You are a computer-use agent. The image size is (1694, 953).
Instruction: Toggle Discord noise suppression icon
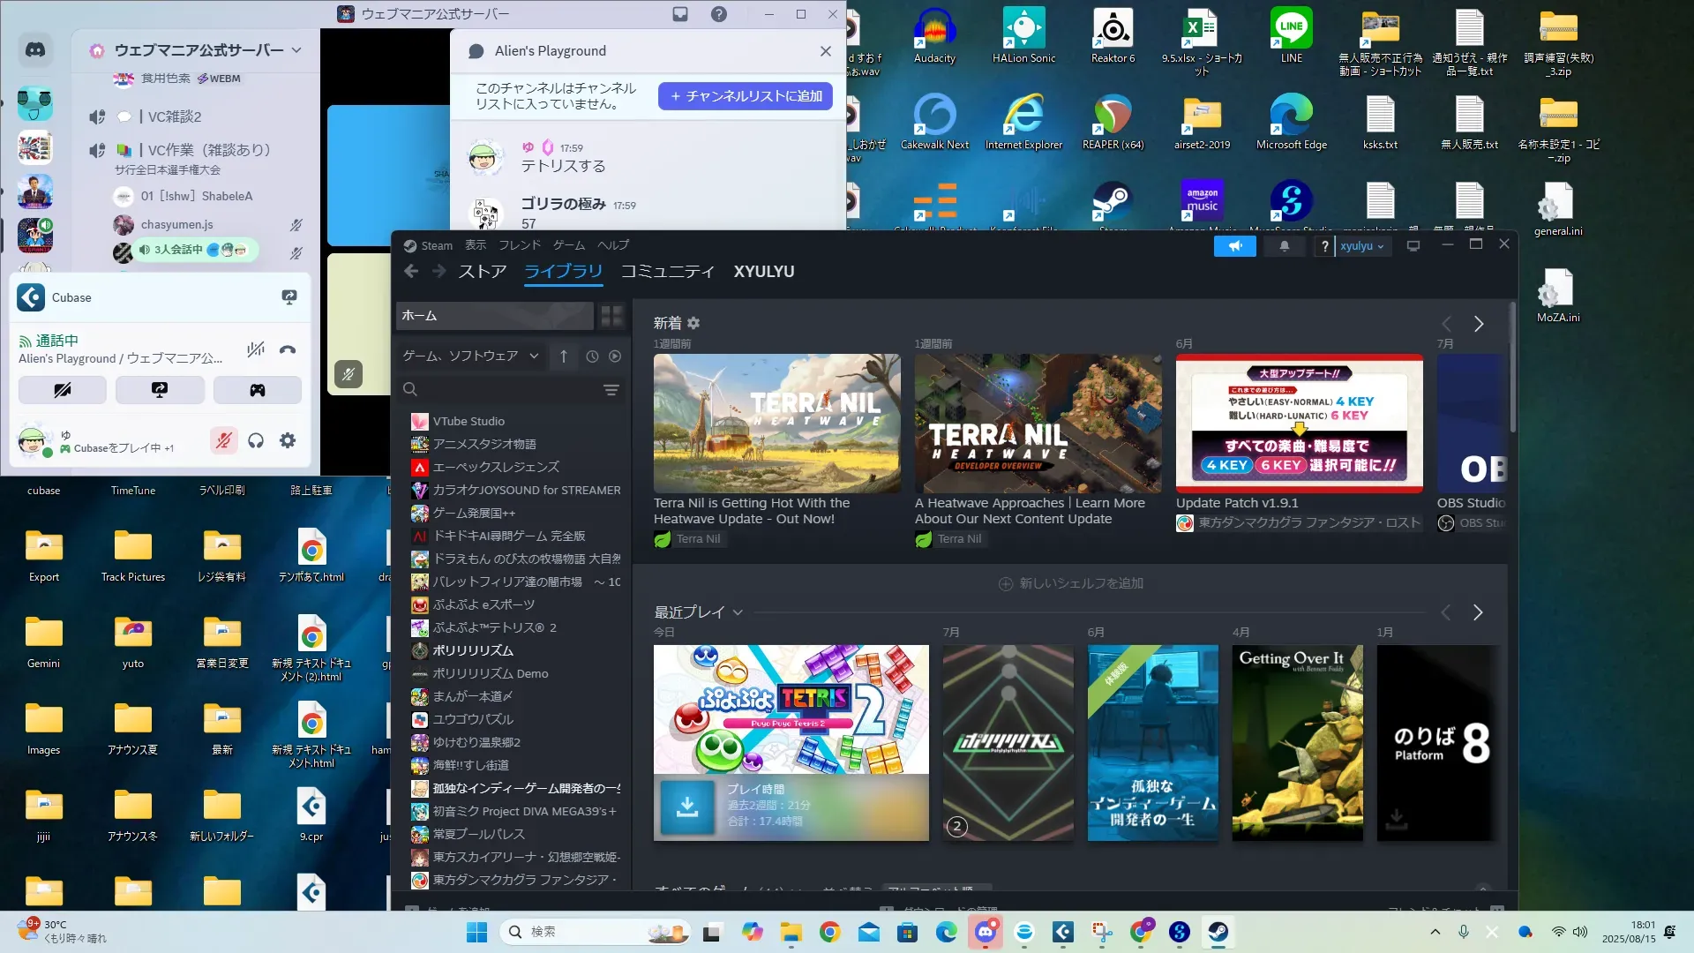tap(256, 349)
